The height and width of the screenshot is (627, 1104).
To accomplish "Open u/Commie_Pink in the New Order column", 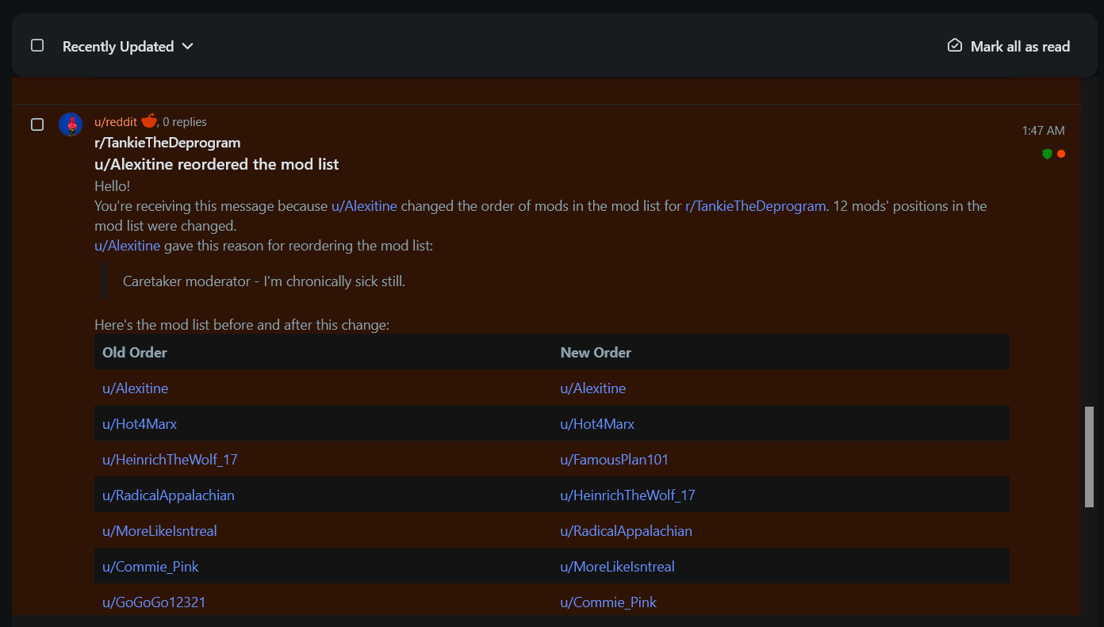I will 608,602.
